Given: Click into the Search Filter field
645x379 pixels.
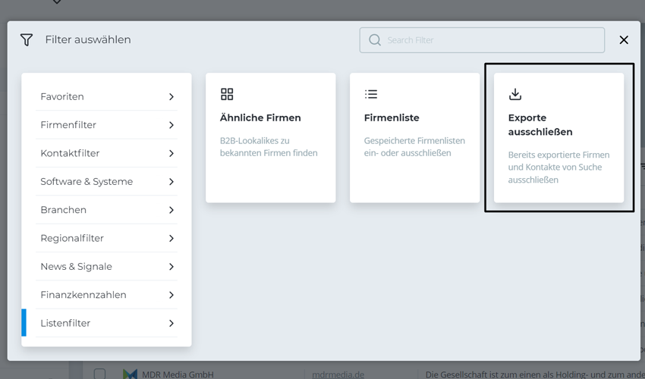Looking at the screenshot, I should [x=489, y=40].
